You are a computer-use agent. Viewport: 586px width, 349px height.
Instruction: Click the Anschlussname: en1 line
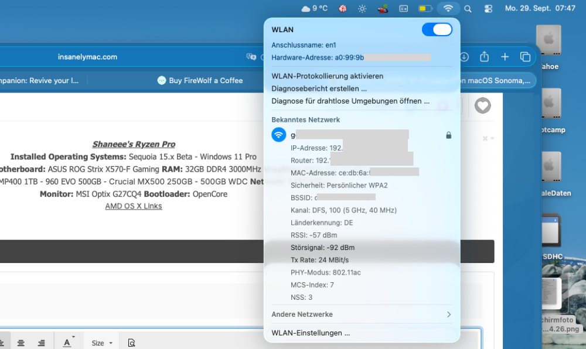304,45
